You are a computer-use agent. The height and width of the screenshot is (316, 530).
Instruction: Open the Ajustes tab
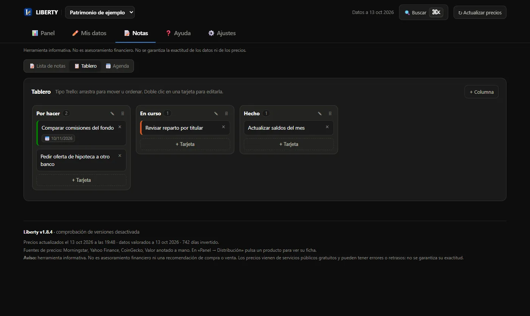point(222,33)
